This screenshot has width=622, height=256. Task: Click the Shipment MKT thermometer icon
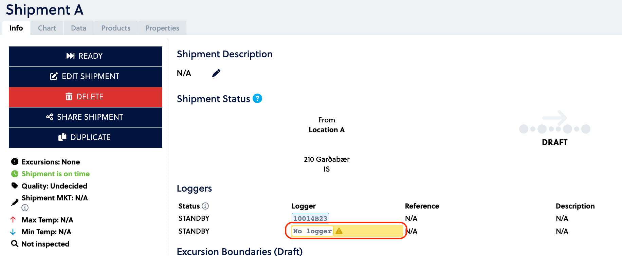coord(15,202)
